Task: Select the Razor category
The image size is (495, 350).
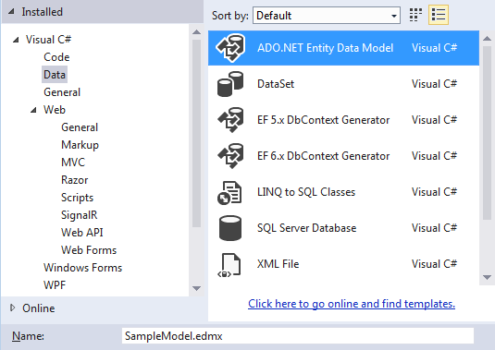Action: point(75,180)
